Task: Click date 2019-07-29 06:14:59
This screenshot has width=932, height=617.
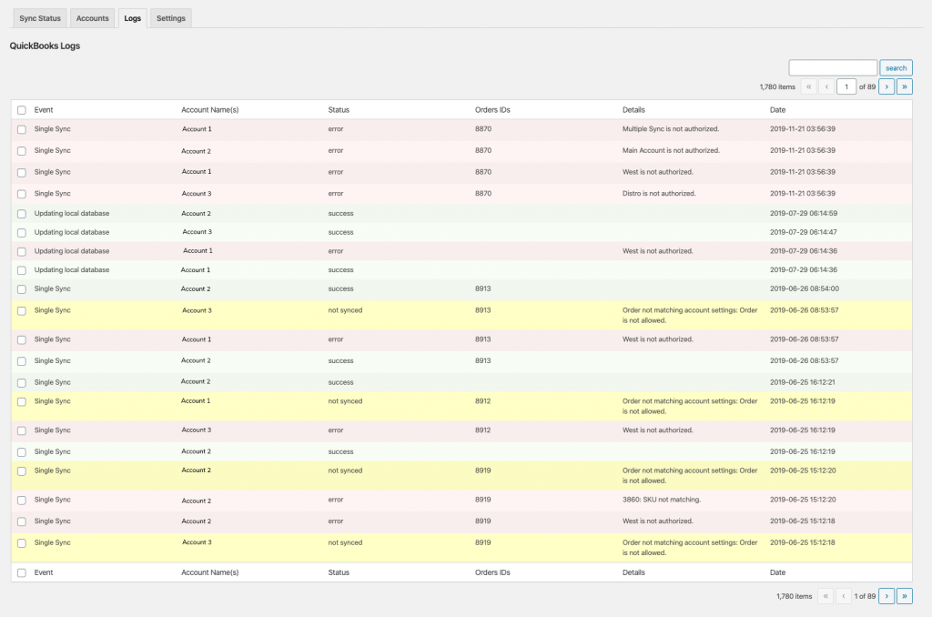Action: 804,213
